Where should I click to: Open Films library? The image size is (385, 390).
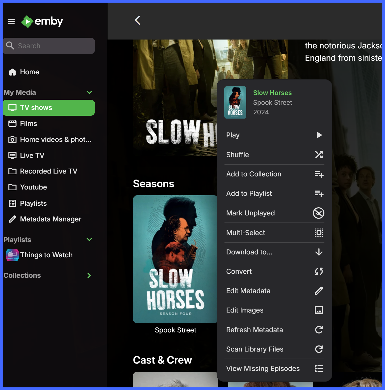coord(49,124)
